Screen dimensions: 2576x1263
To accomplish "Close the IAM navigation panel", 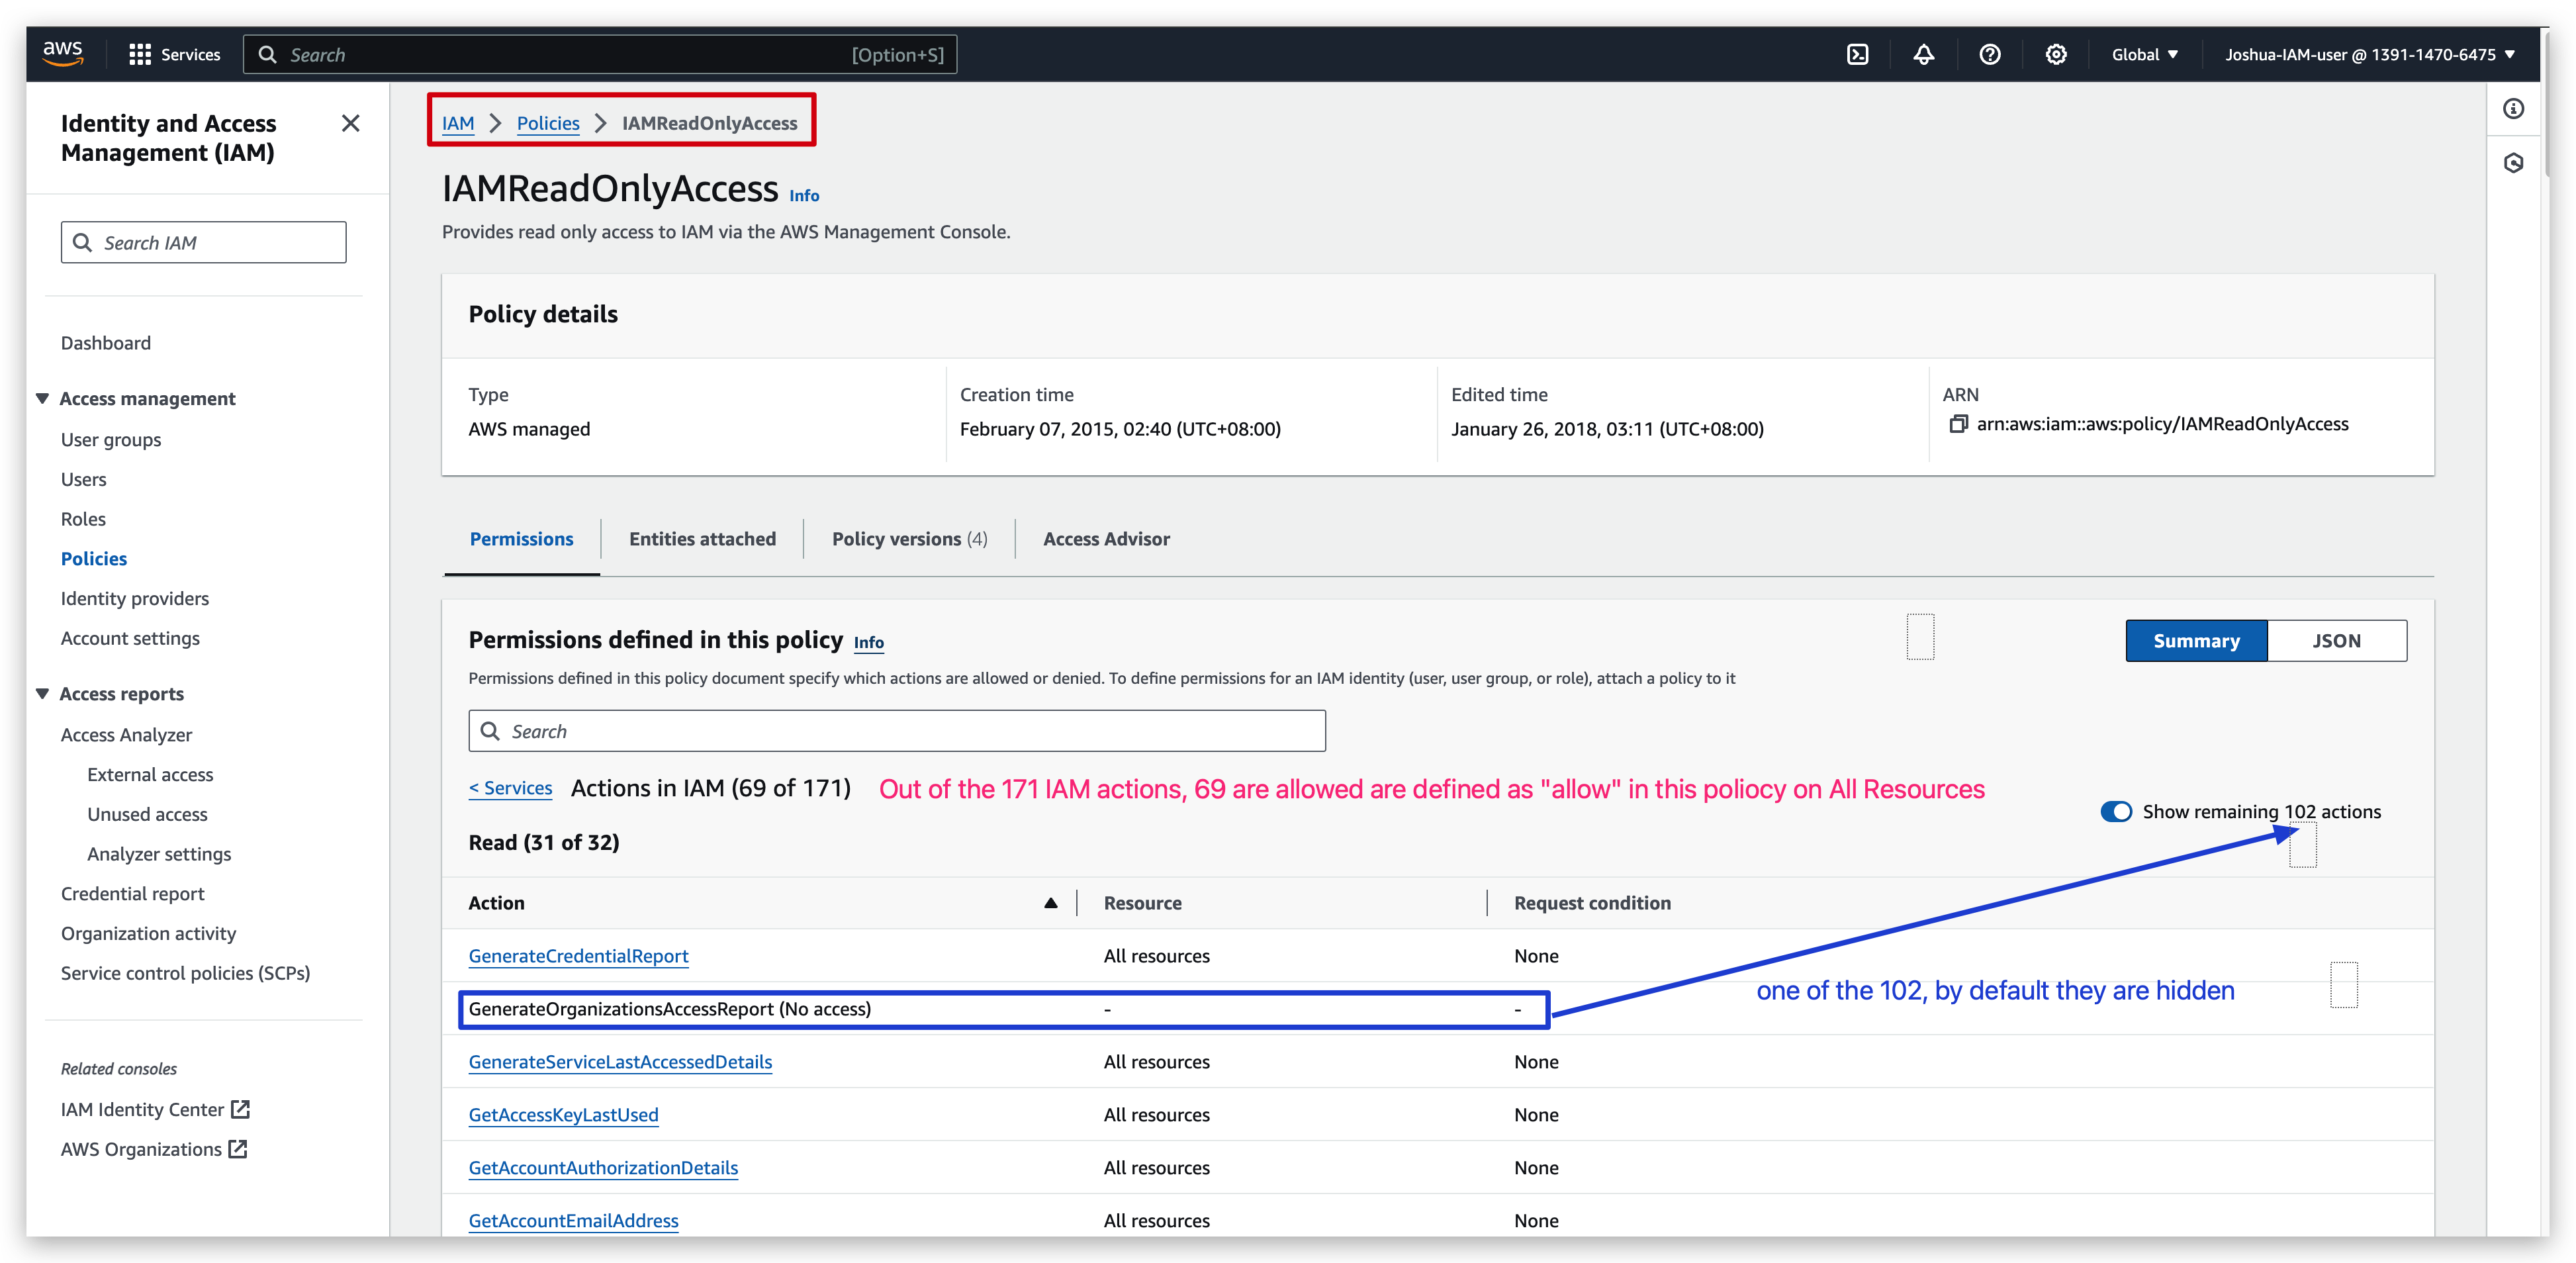I will pos(350,123).
